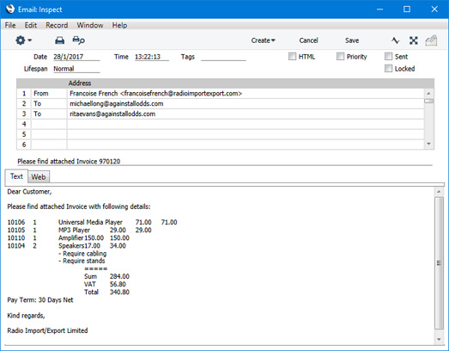This screenshot has height=351, width=449.
Task: Click the message body scrollbar thumb
Action: tap(439, 263)
